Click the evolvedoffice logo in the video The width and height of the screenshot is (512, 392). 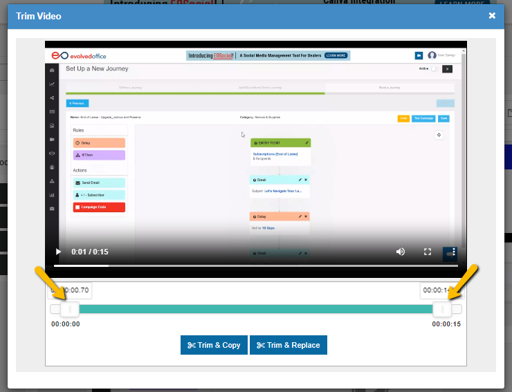79,56
